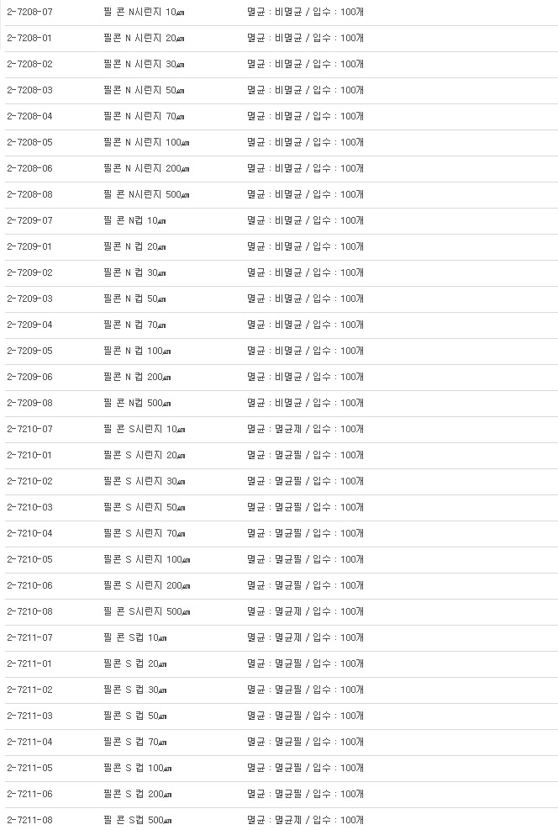Click product code 2-7208-07
This screenshot has height=830, width=558.
tap(29, 13)
